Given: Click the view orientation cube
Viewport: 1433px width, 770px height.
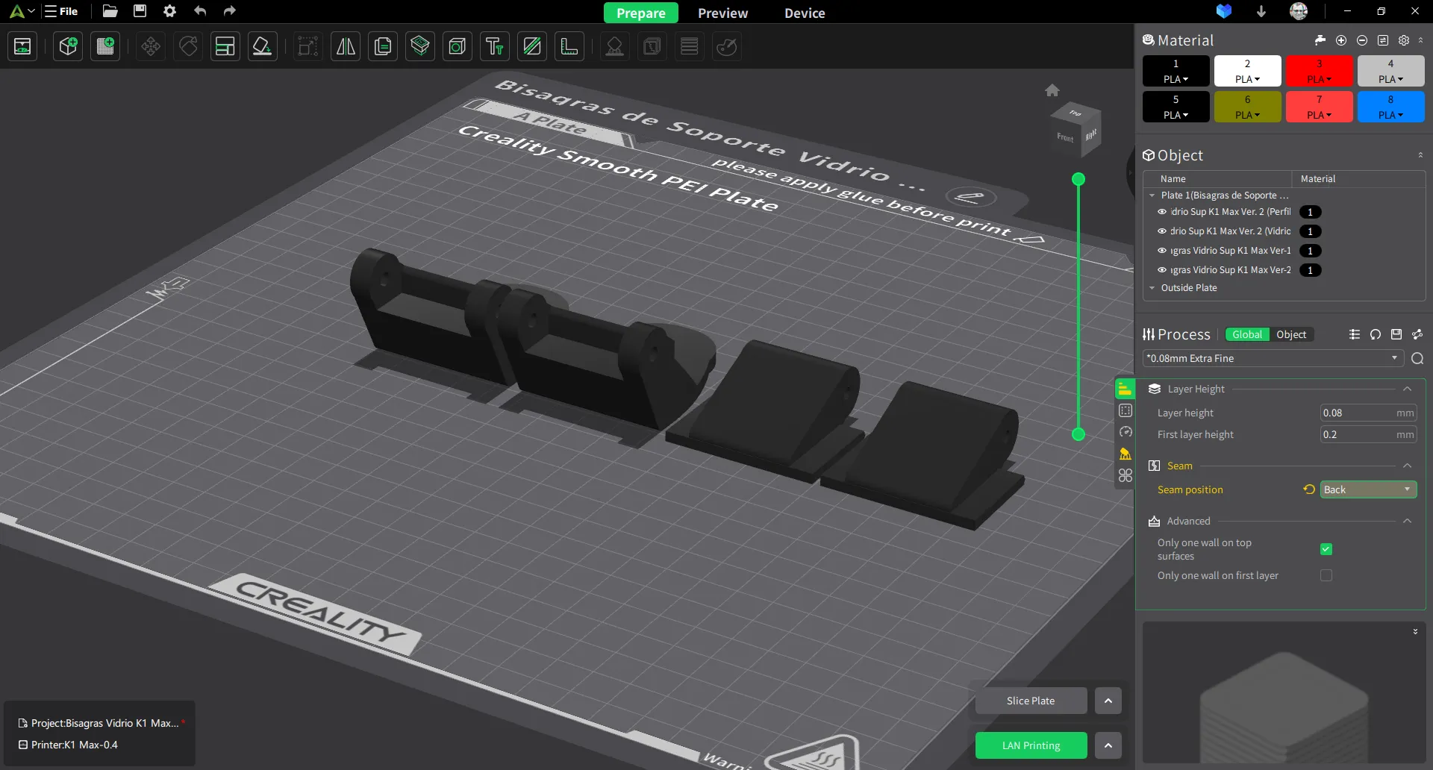Looking at the screenshot, I should coord(1075,129).
